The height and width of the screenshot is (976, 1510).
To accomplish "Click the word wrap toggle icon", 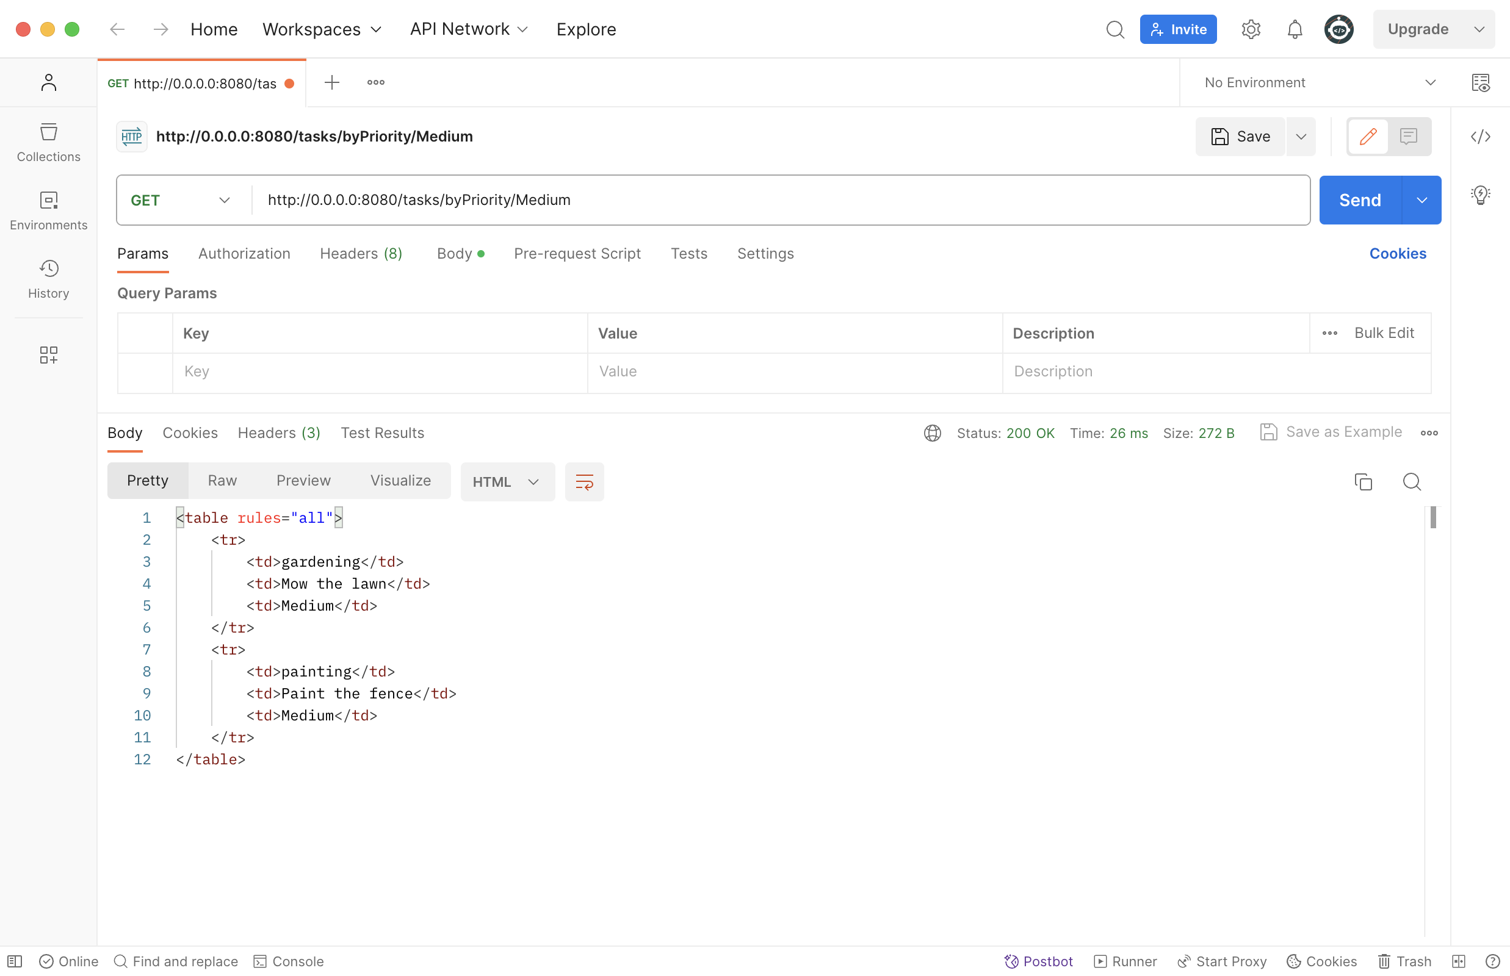I will (x=585, y=481).
